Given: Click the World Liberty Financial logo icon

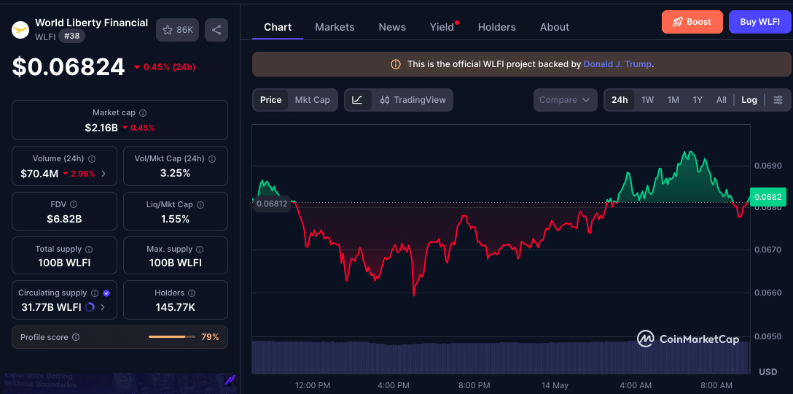Looking at the screenshot, I should click(20, 29).
